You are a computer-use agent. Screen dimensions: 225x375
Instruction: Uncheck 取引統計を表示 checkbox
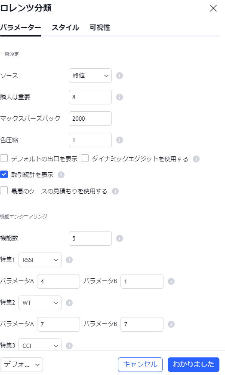coord(4,174)
